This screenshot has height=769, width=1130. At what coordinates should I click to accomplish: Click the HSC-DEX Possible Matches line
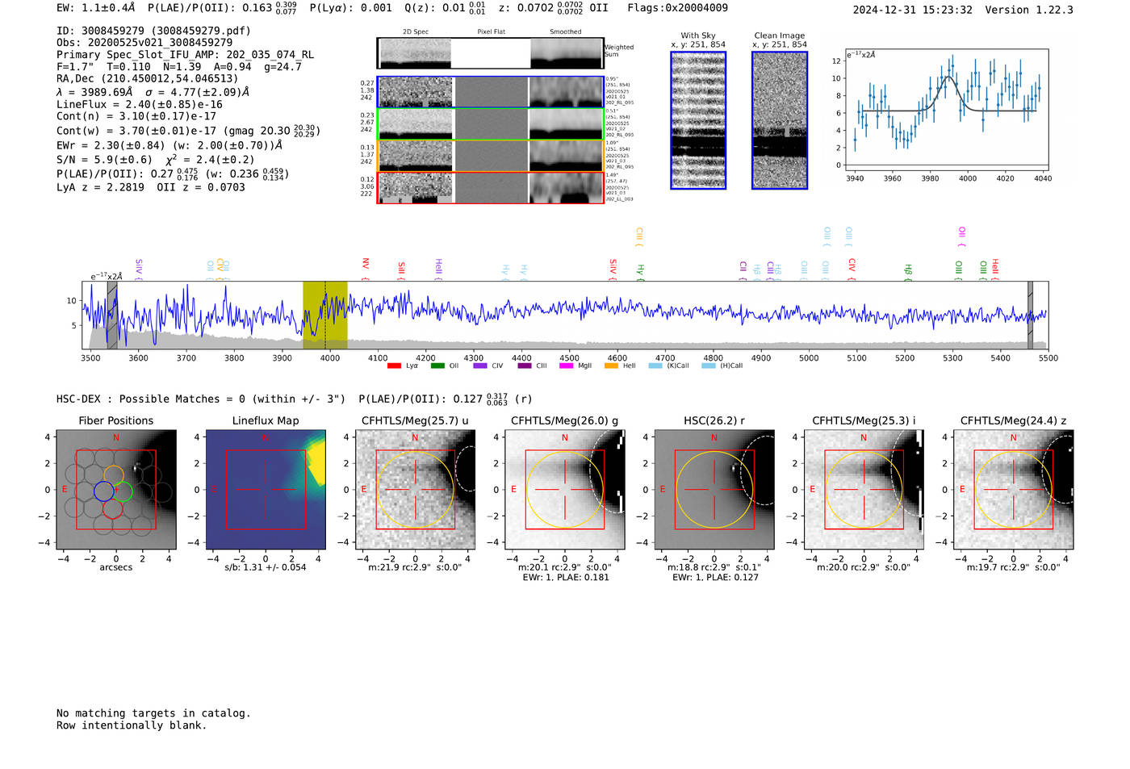pyautogui.click(x=295, y=399)
